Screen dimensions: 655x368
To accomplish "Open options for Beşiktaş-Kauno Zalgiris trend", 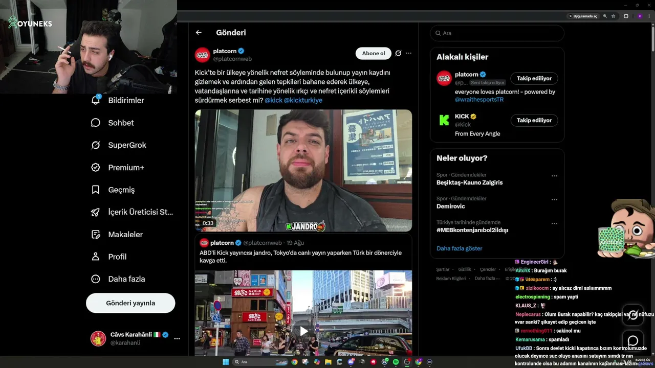I will coord(554,176).
